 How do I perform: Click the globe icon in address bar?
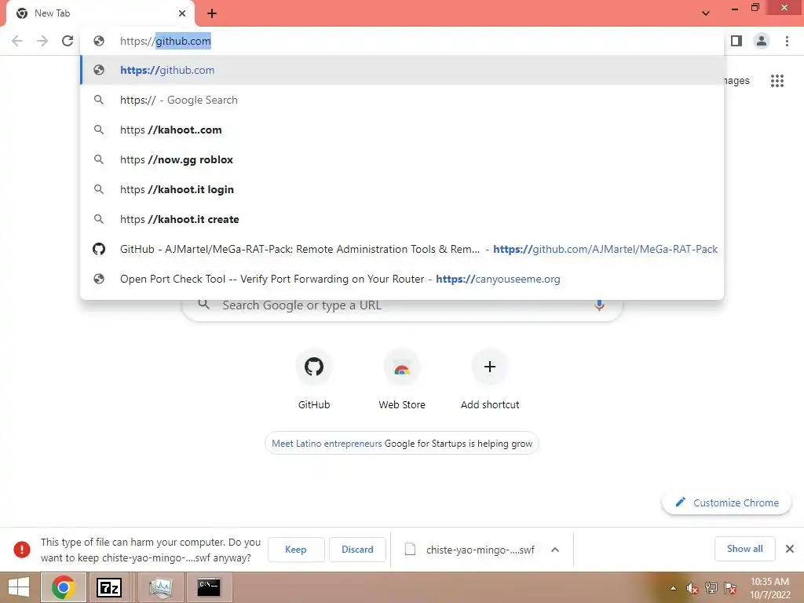tap(99, 41)
